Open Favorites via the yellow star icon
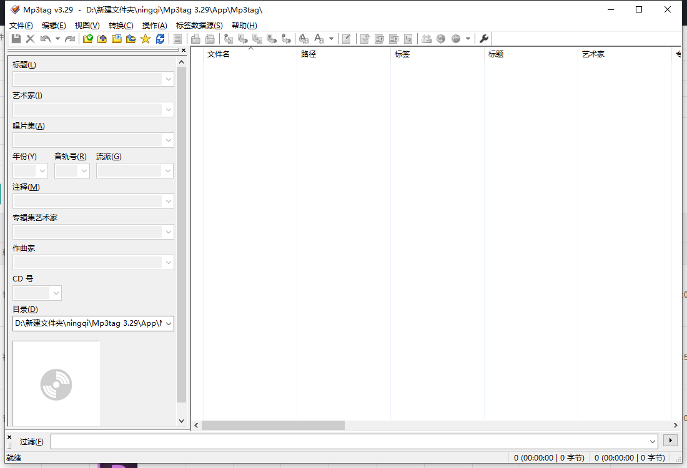 point(146,39)
